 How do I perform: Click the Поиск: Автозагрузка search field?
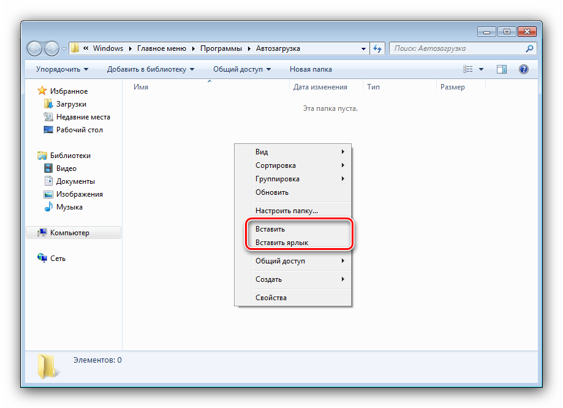tap(456, 48)
